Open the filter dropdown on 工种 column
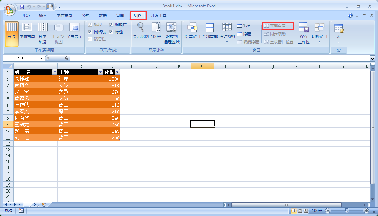 100,72
